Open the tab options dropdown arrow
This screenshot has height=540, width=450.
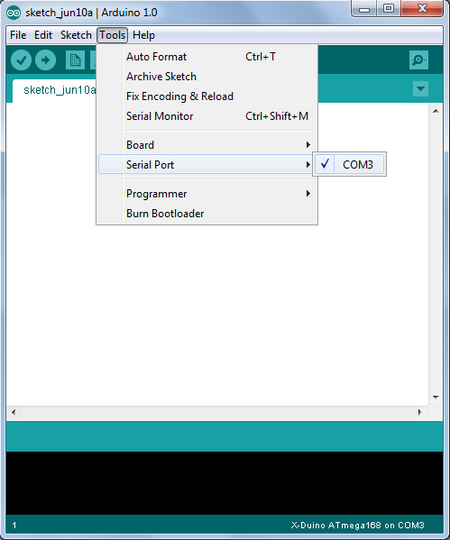420,89
